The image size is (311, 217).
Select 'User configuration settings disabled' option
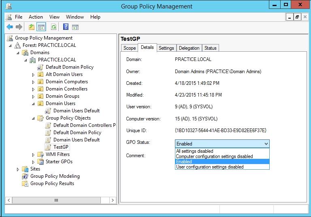point(210,167)
